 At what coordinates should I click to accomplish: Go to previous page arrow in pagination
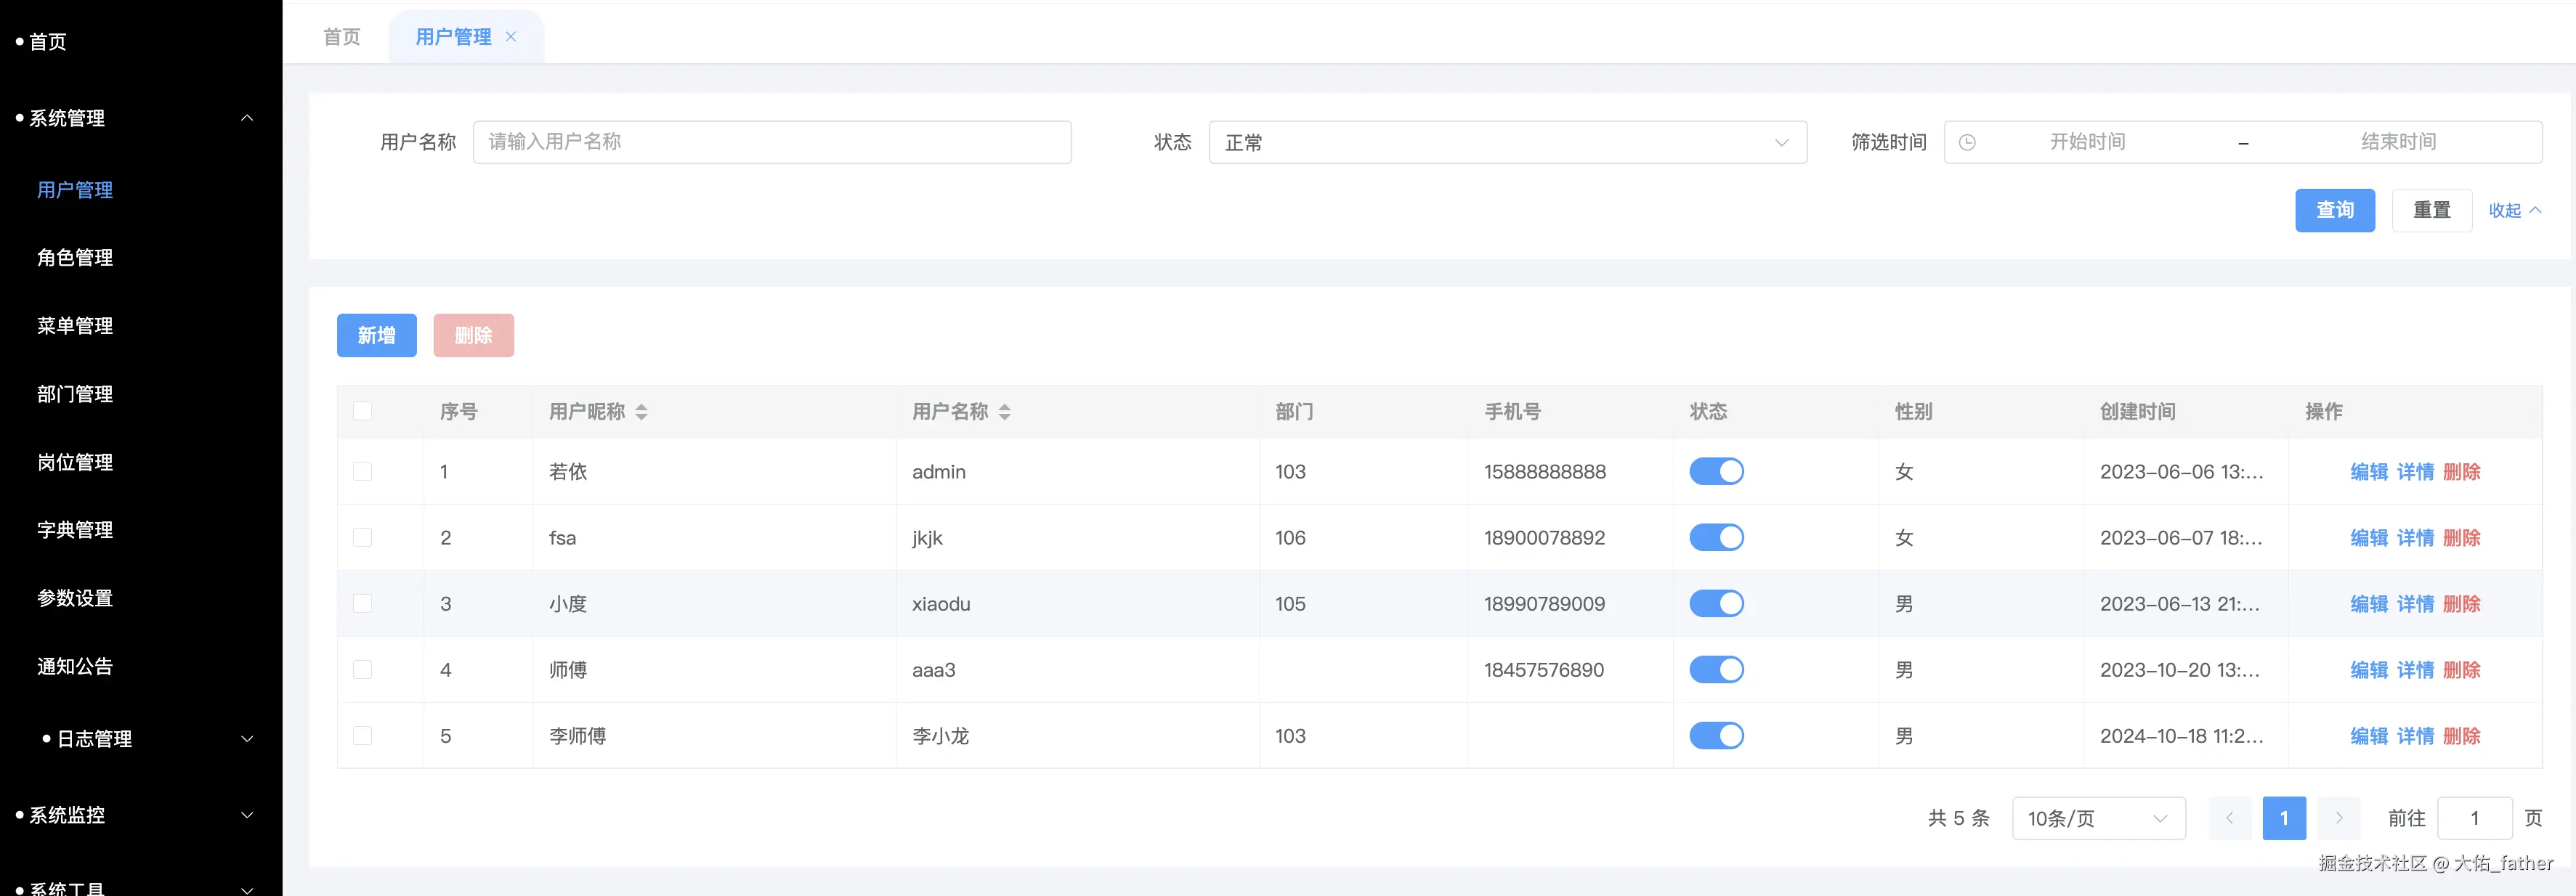[2229, 818]
